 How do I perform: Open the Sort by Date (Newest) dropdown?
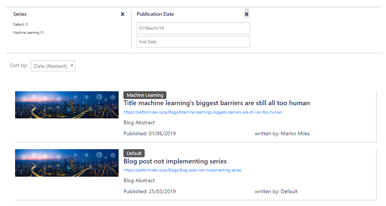pyautogui.click(x=53, y=66)
